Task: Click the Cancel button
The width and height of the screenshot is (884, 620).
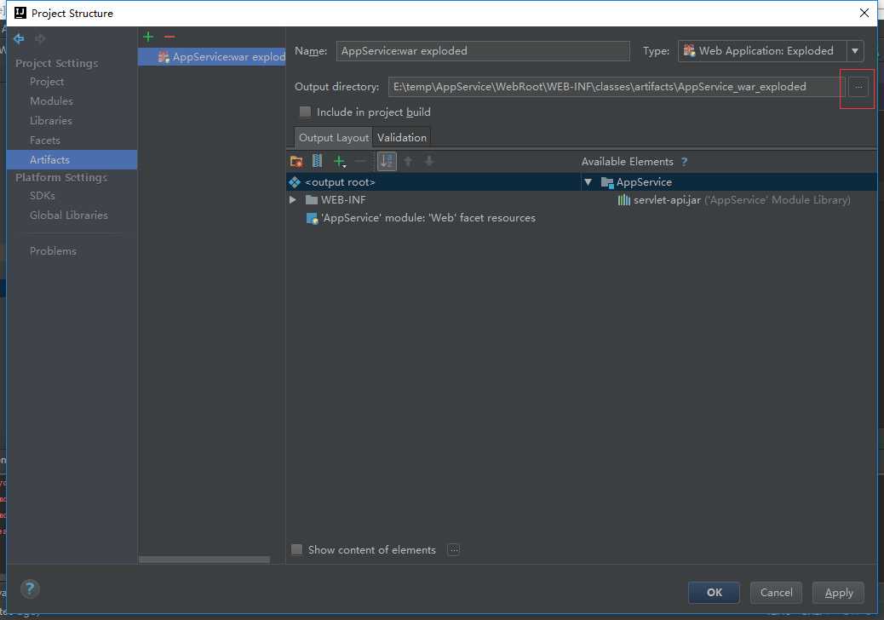Action: pyautogui.click(x=776, y=593)
